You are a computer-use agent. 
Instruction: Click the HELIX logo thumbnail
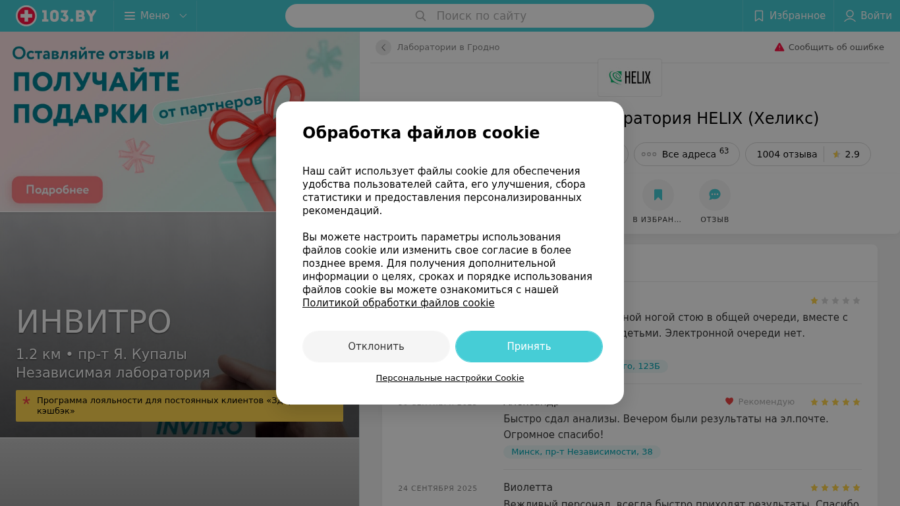pyautogui.click(x=630, y=78)
